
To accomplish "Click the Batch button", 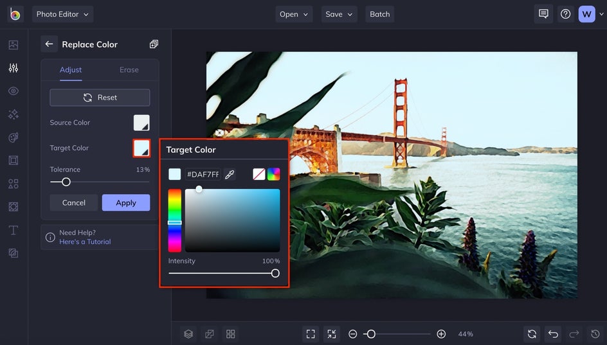I will click(380, 14).
